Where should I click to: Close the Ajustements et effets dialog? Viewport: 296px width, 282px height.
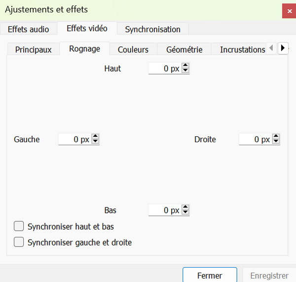point(289,10)
